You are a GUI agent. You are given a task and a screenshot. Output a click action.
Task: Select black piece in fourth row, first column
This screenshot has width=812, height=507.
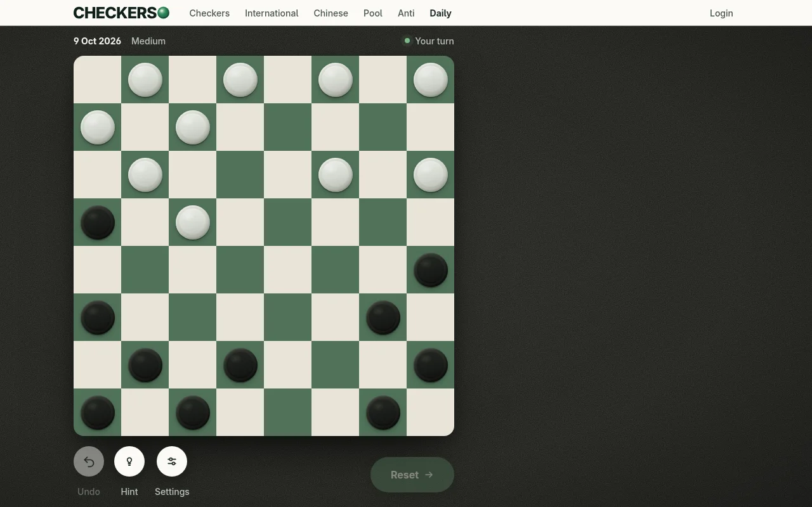pyautogui.click(x=98, y=222)
